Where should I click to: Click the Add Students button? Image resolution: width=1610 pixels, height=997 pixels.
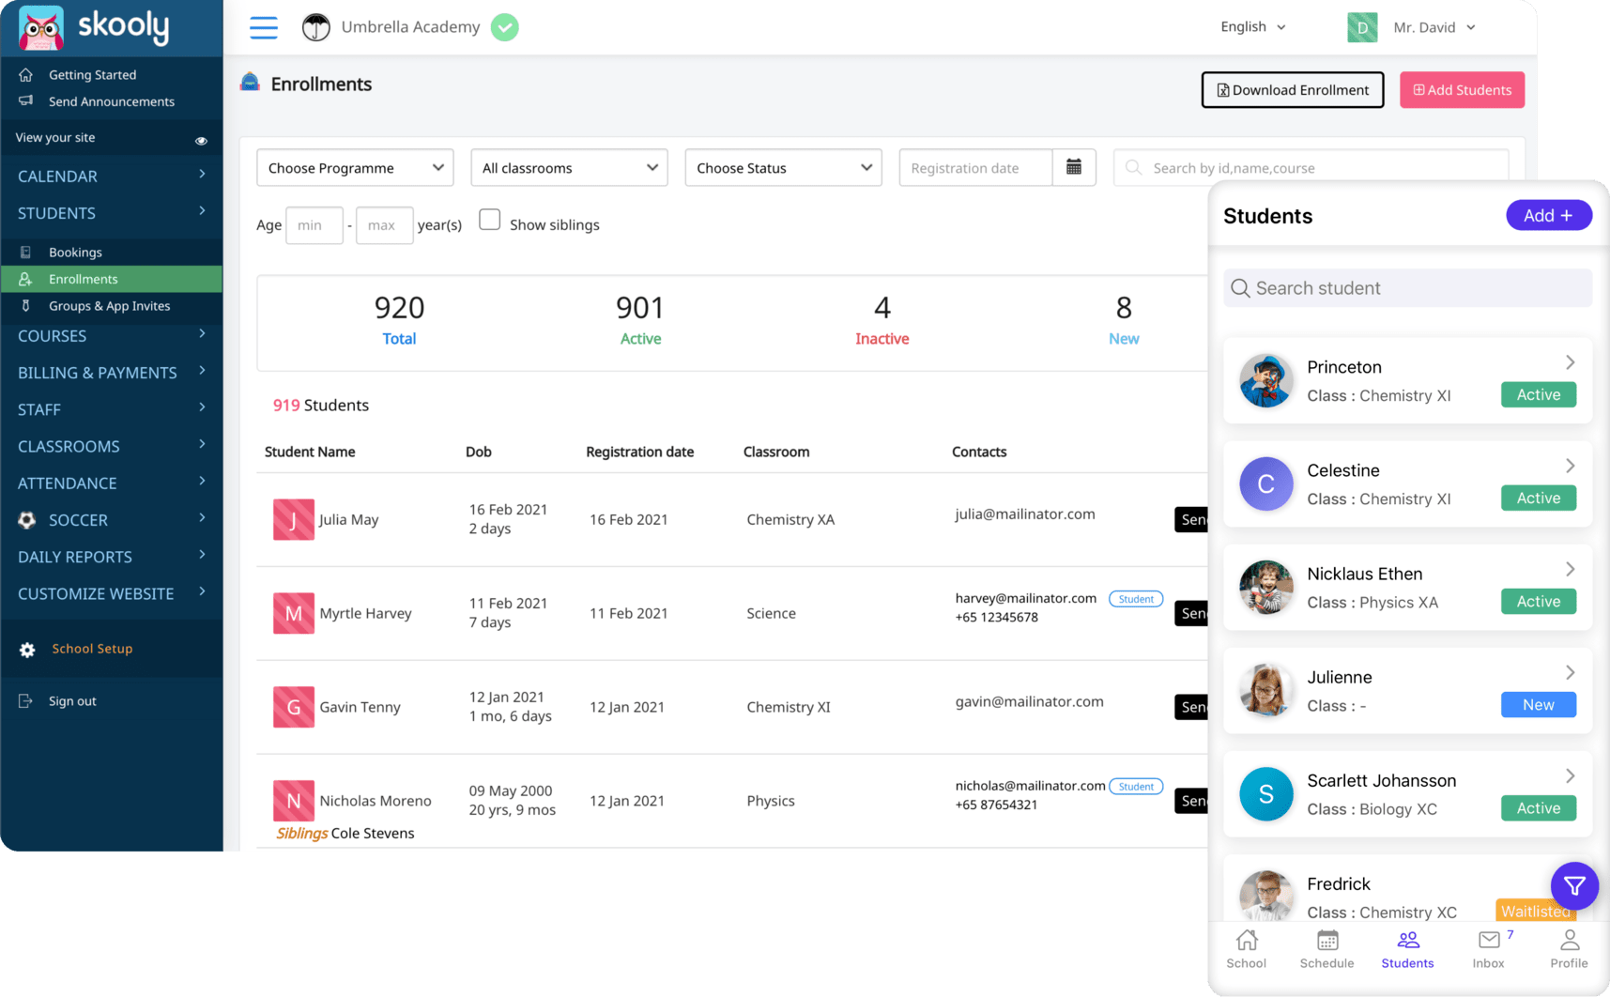(x=1462, y=89)
